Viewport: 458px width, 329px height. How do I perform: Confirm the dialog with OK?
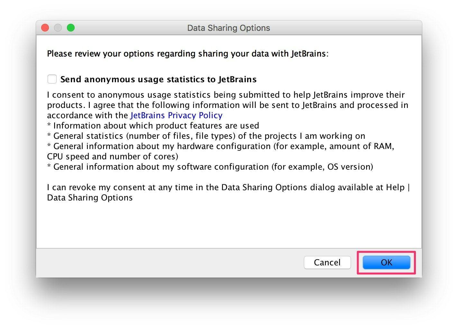[x=386, y=262]
